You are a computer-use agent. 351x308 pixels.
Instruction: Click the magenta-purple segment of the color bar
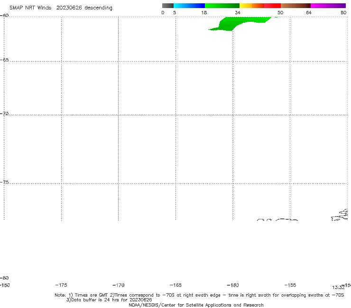pyautogui.click(x=328, y=6)
